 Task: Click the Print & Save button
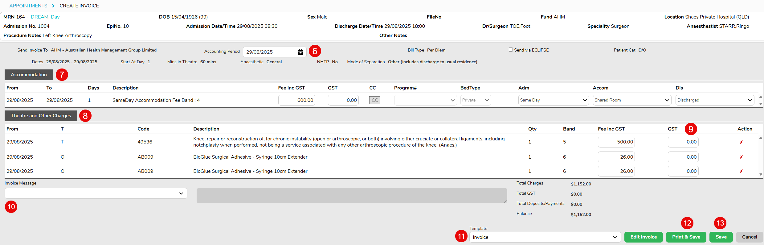[x=686, y=237]
